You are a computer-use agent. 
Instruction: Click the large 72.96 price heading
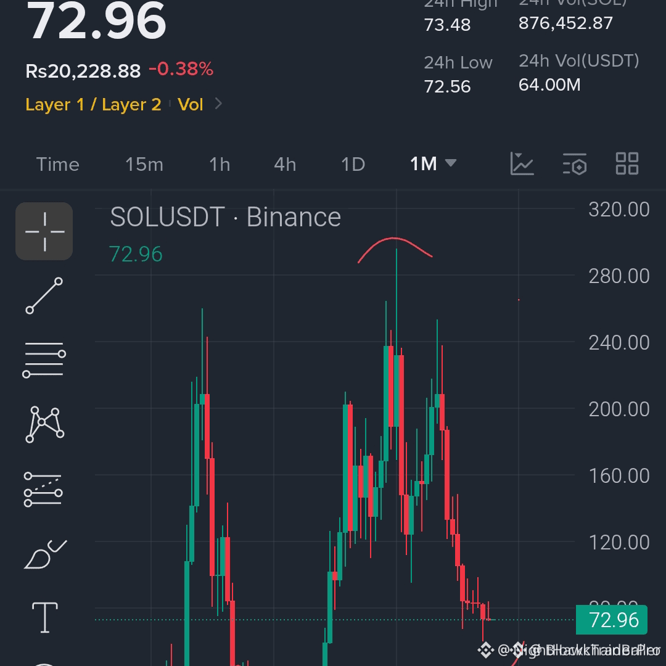(x=96, y=20)
